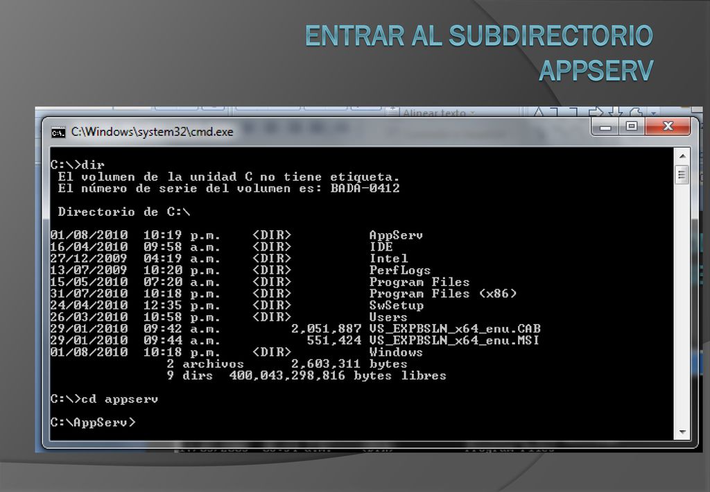The image size is (710, 492).
Task: Click the IDE directory name
Action: (381, 247)
